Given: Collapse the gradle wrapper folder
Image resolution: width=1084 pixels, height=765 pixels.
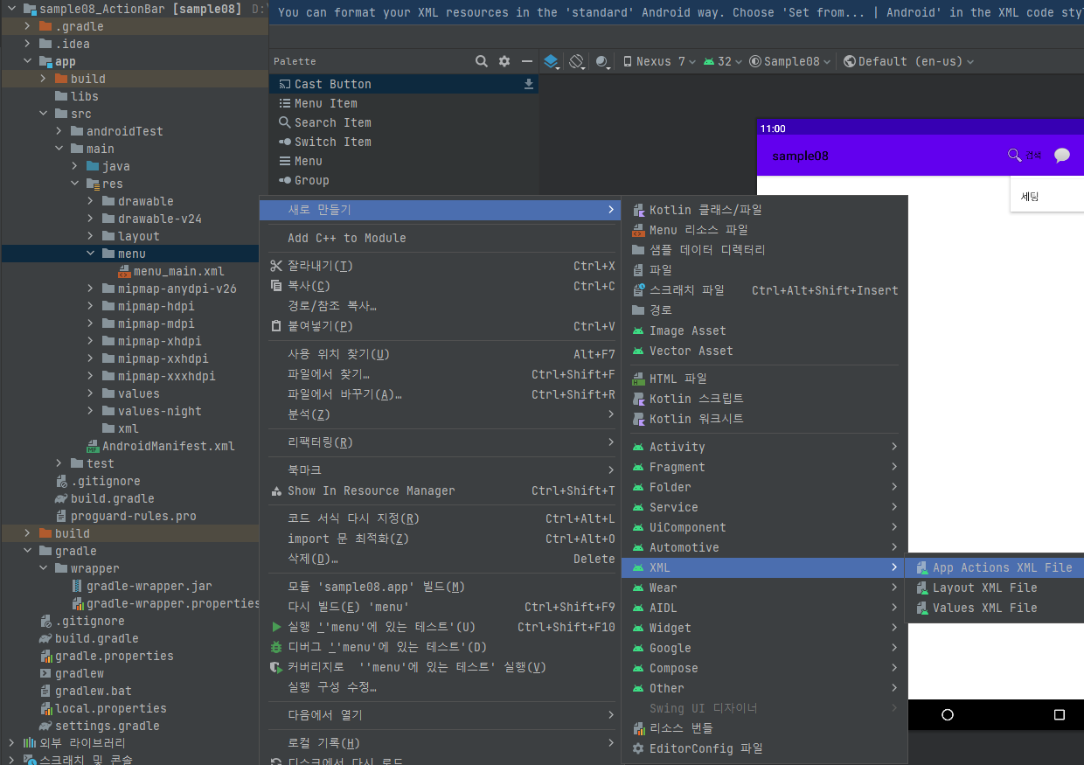Looking at the screenshot, I should coord(45,568).
